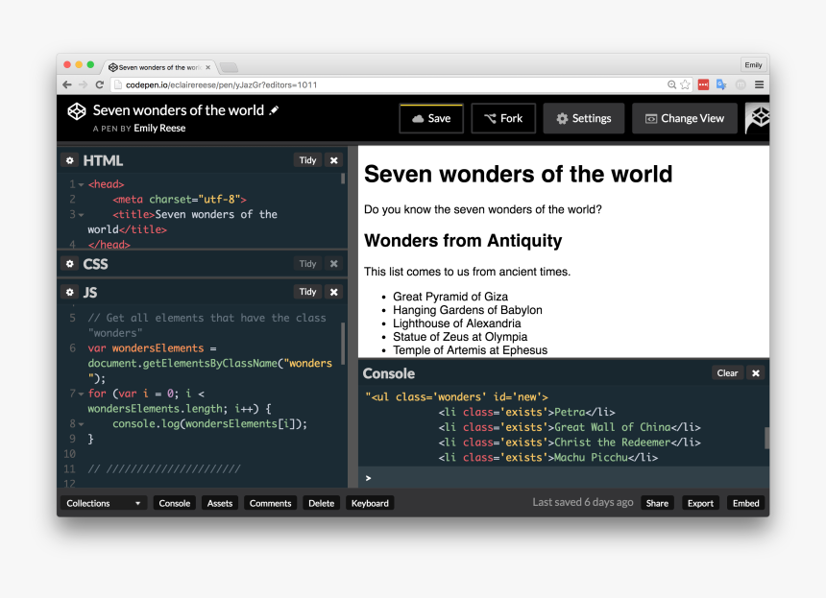Viewport: 826px width, 598px height.
Task: Fork this pen
Action: tap(503, 118)
